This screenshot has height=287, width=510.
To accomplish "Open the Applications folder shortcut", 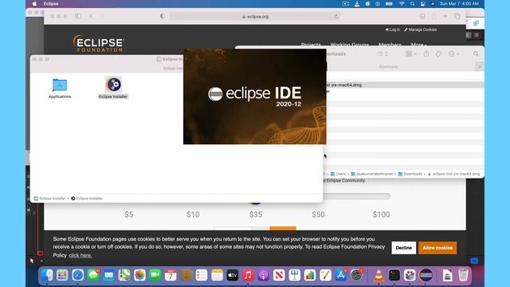I will [x=60, y=85].
